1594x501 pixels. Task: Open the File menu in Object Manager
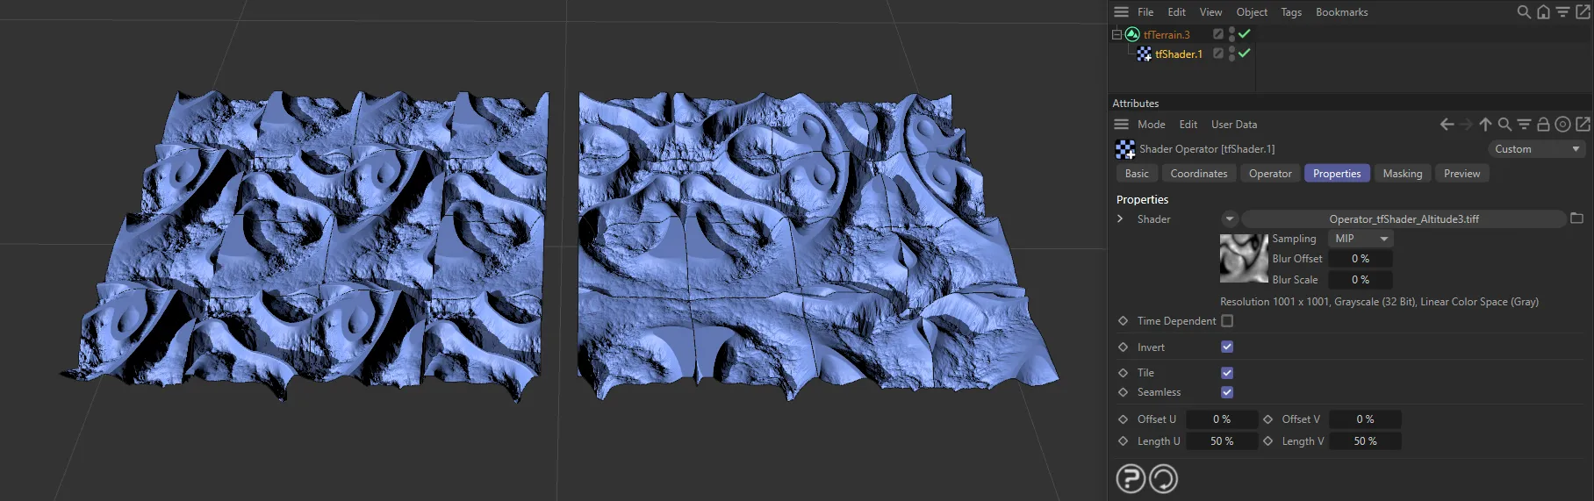point(1145,12)
